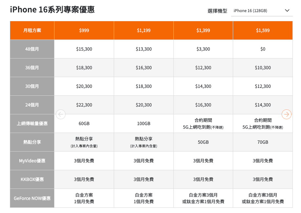Click the $0 price cell
Image resolution: width=301 pixels, height=213 pixels.
[263, 49]
